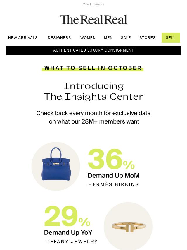Click the 28M+ members data text
The image size is (187, 250).
tap(93, 117)
